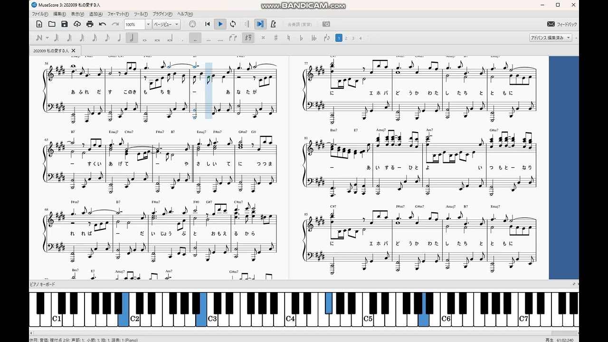Open the 追加 menu

tap(96, 14)
